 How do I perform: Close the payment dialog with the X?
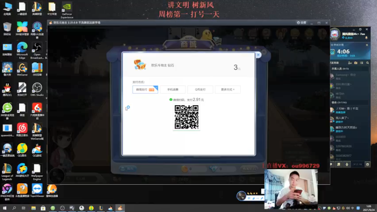pyautogui.click(x=258, y=55)
